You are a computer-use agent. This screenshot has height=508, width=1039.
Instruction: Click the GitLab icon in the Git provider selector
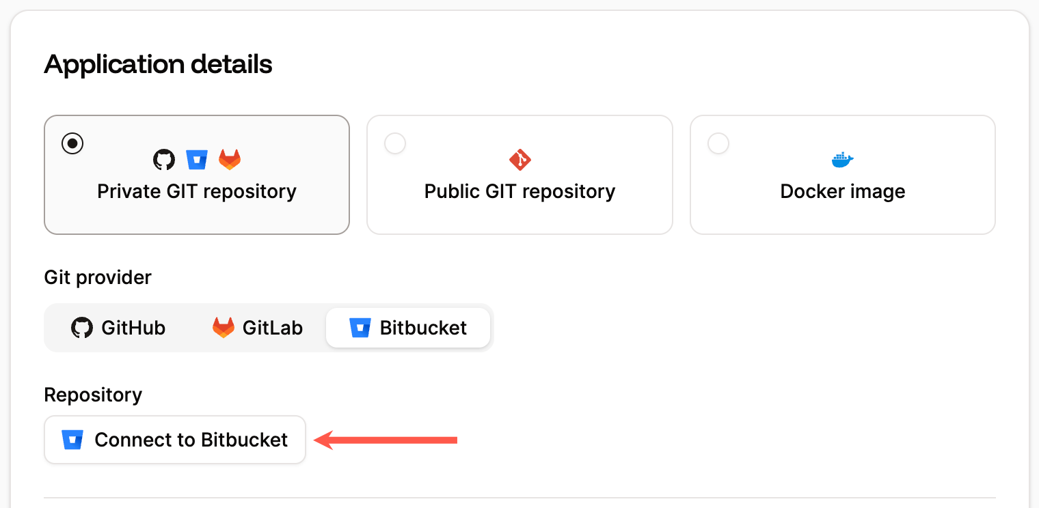223,327
